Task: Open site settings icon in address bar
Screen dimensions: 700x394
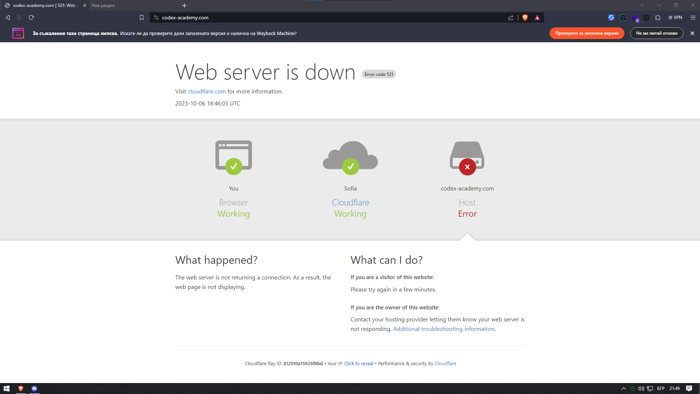Action: (x=156, y=18)
